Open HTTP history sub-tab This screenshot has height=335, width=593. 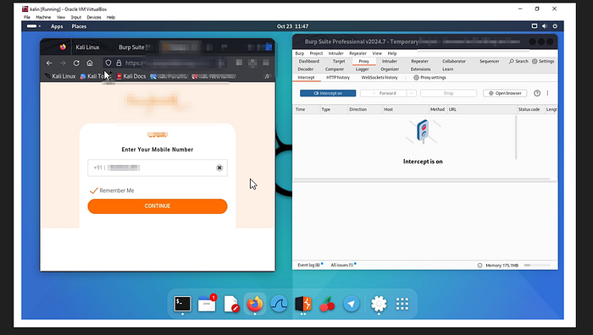(338, 78)
